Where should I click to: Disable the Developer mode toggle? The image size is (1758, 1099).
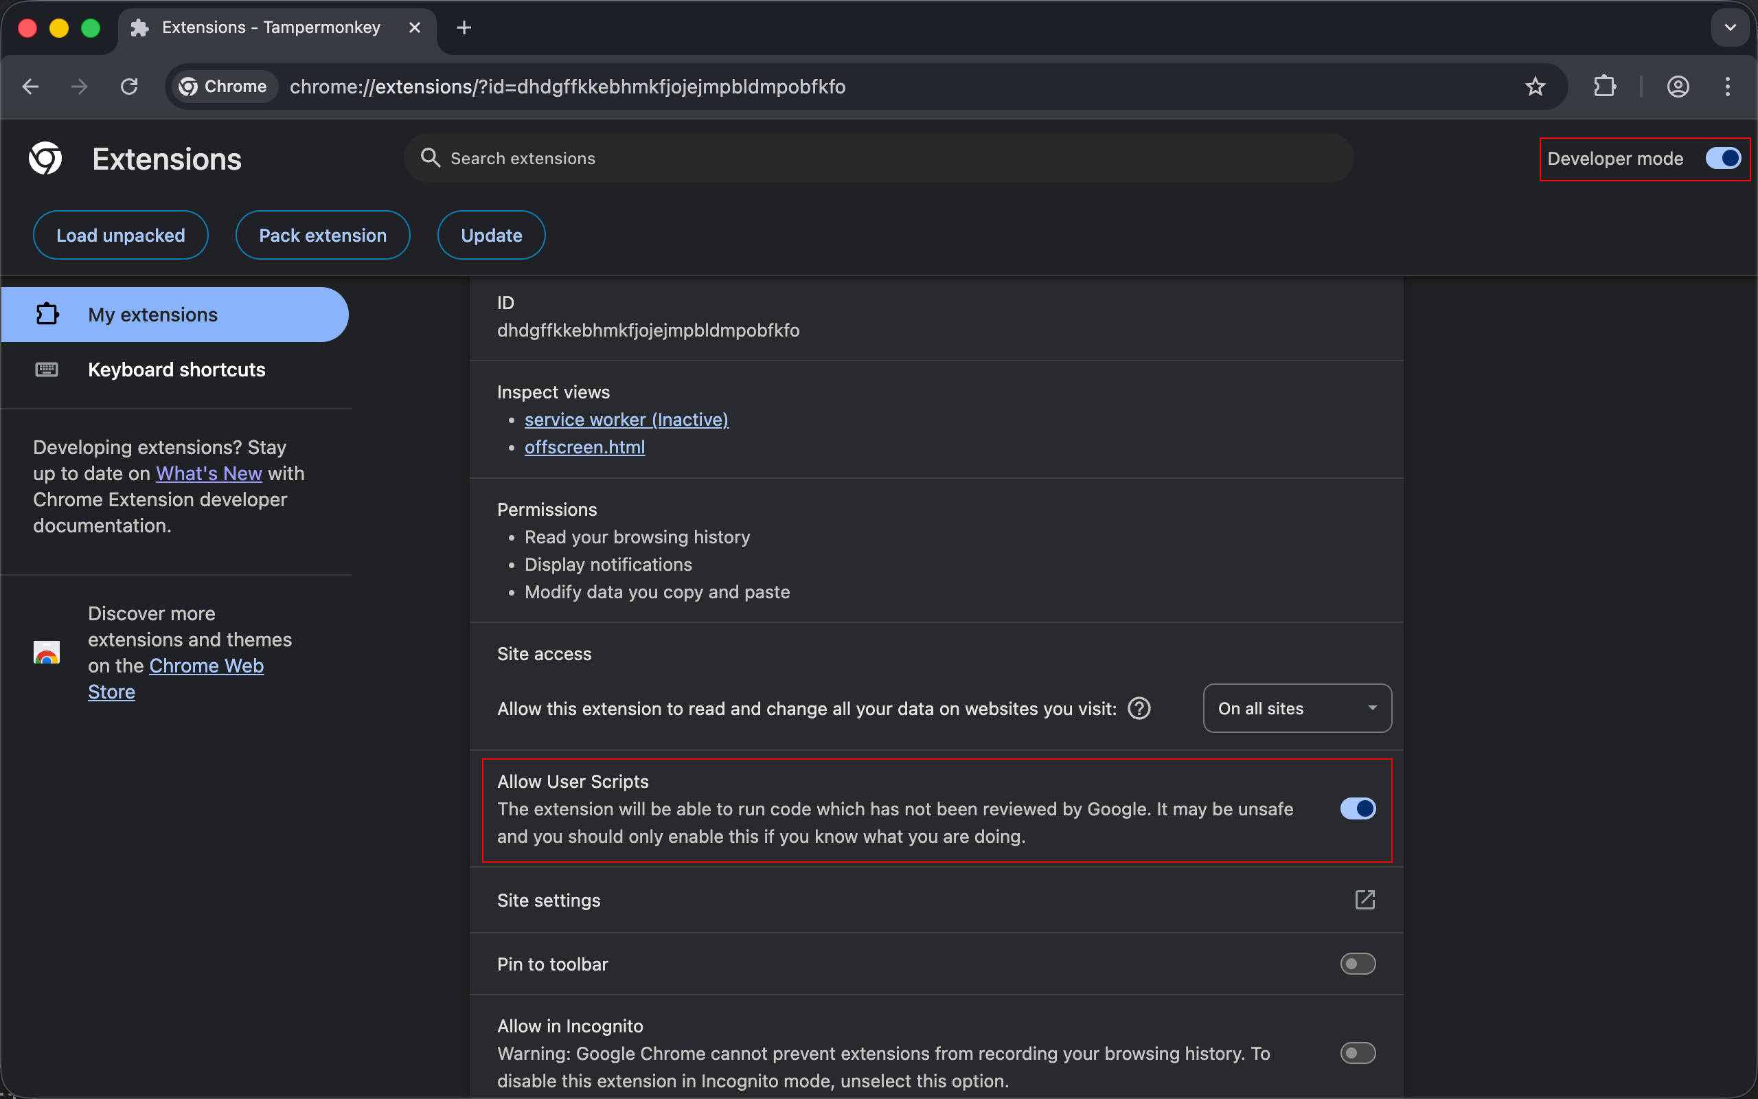coord(1722,159)
